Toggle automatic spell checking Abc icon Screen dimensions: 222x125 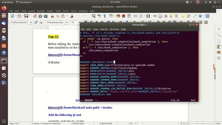click(99, 16)
